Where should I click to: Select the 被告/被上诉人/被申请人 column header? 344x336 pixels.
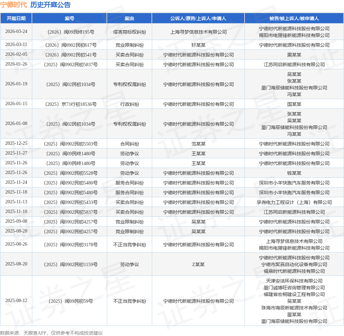point(294,18)
